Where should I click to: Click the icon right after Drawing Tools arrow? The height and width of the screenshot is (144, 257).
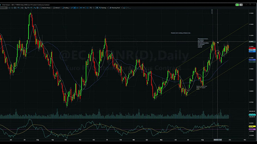124,8
